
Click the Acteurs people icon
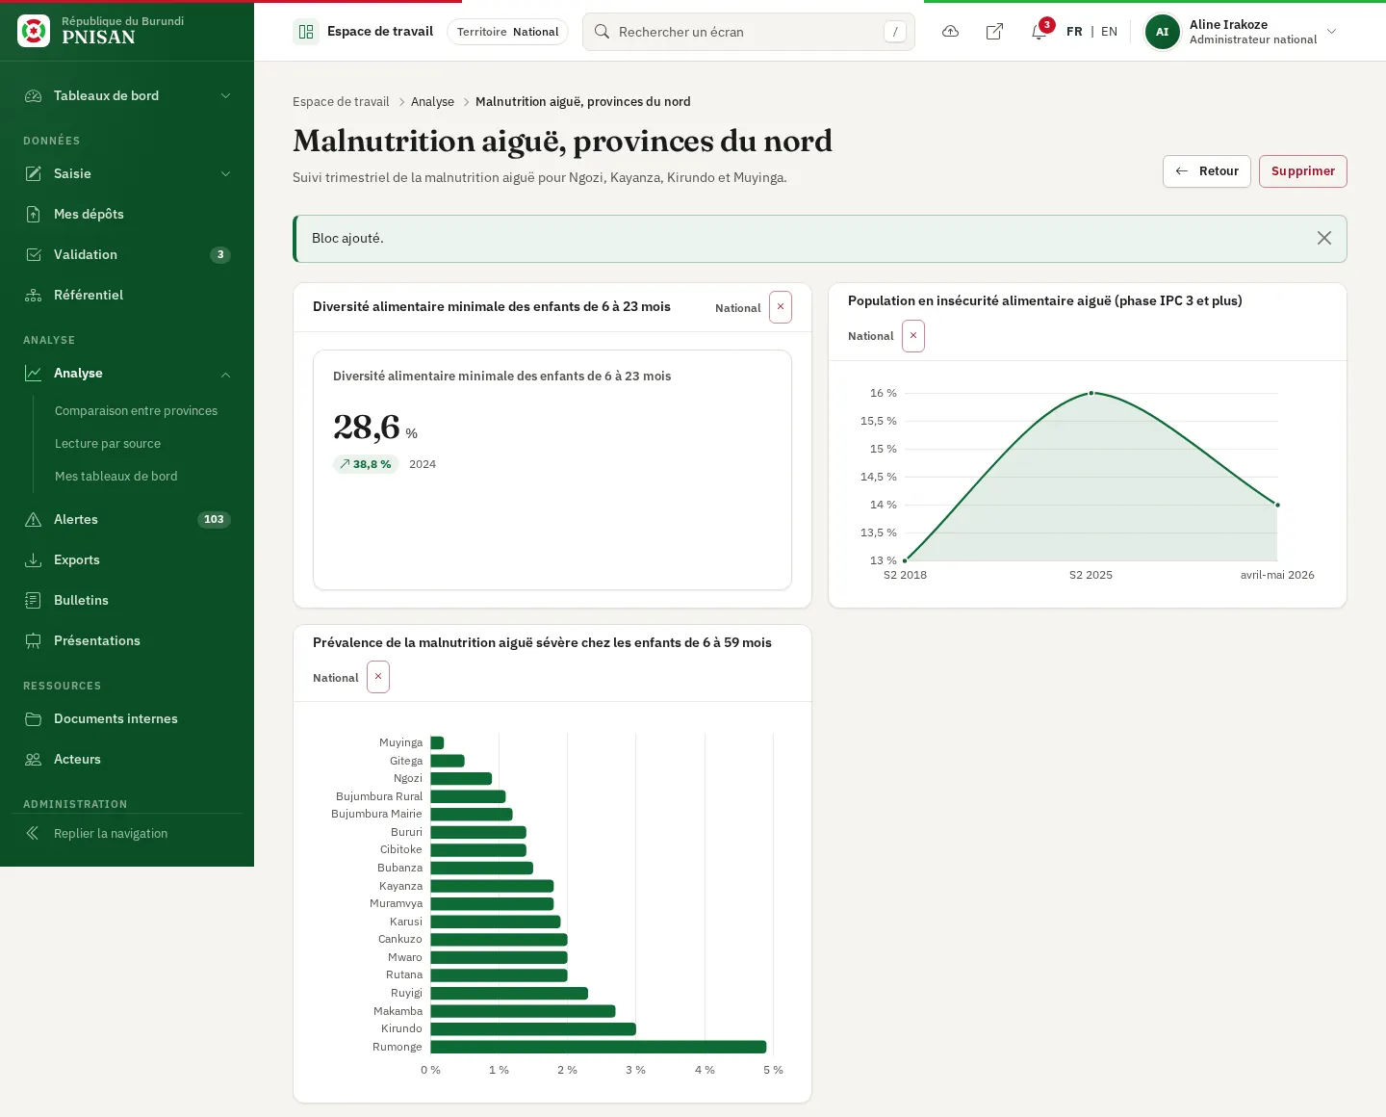34,759
